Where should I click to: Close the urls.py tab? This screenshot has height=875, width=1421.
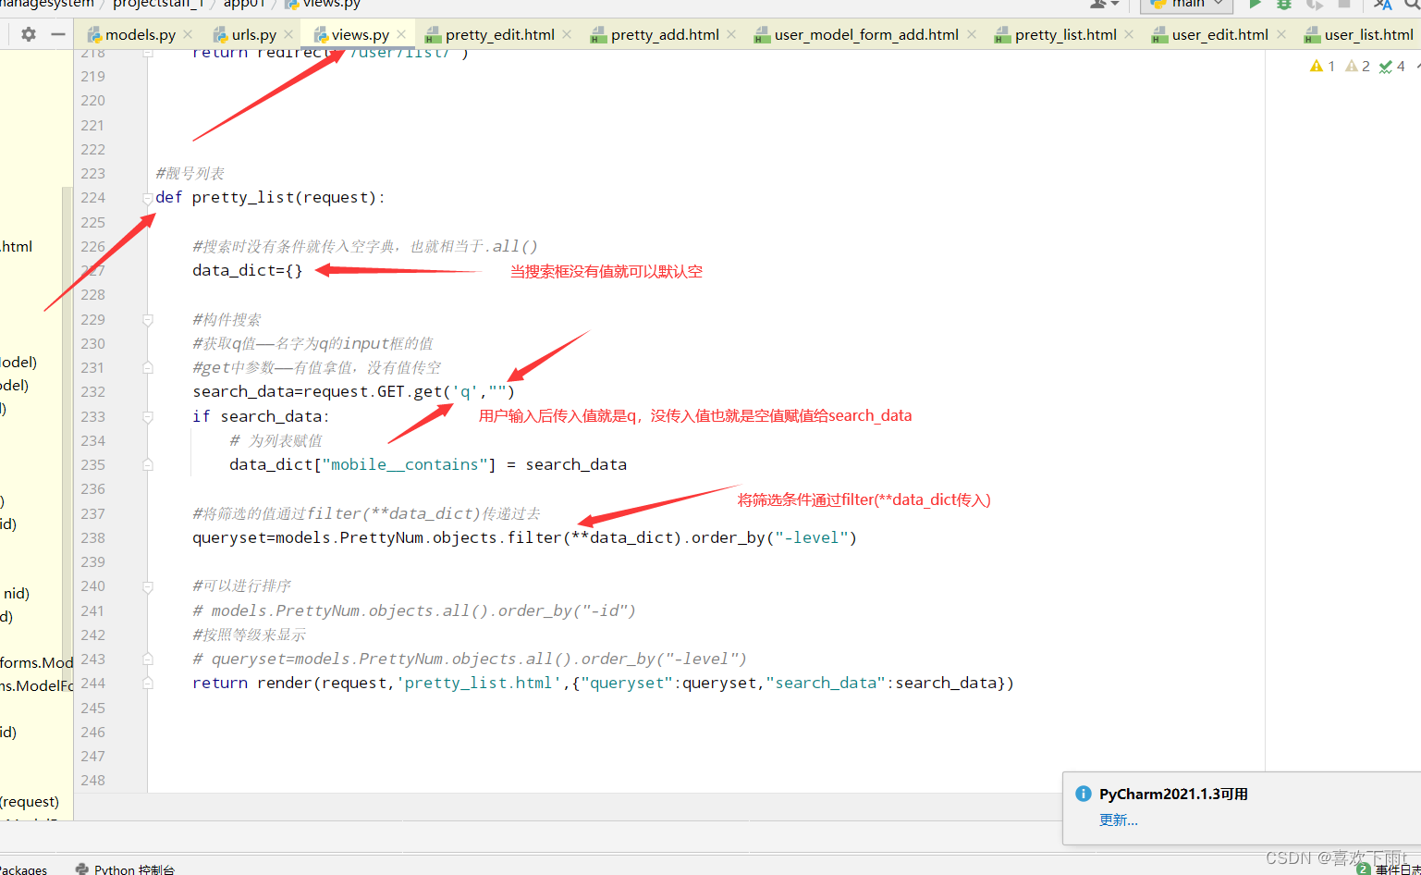[x=288, y=34]
